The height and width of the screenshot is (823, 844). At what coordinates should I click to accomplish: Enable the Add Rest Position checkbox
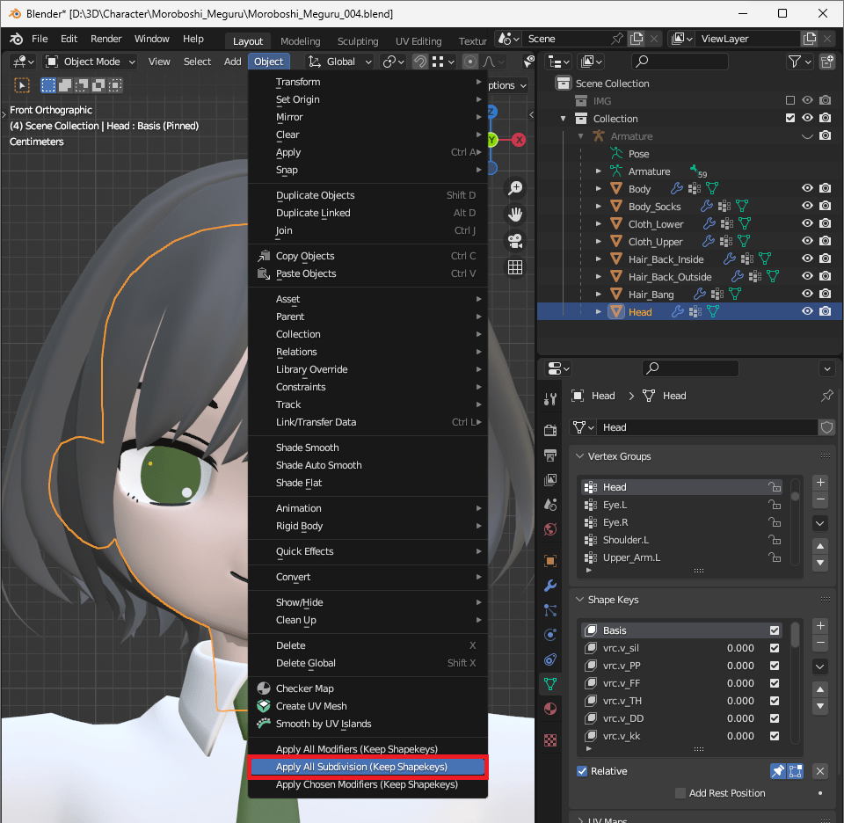680,793
